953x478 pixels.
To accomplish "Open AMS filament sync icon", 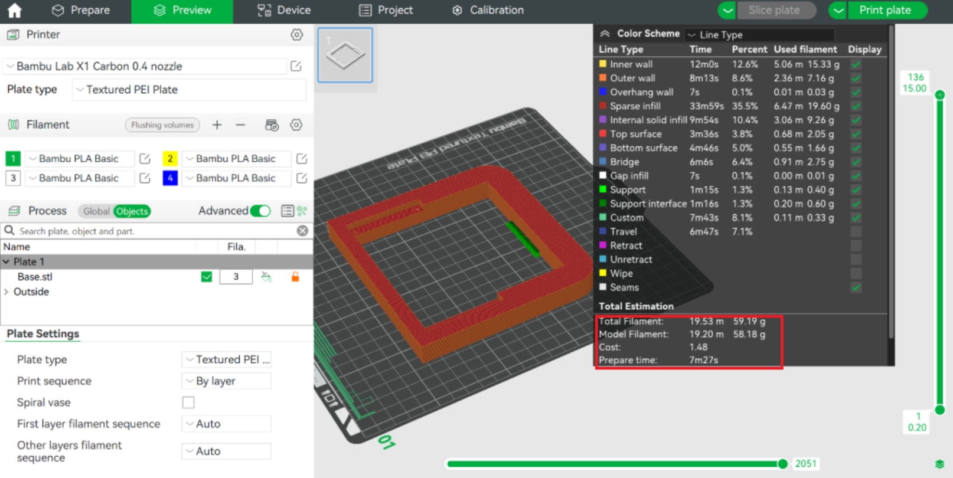I will tap(272, 125).
